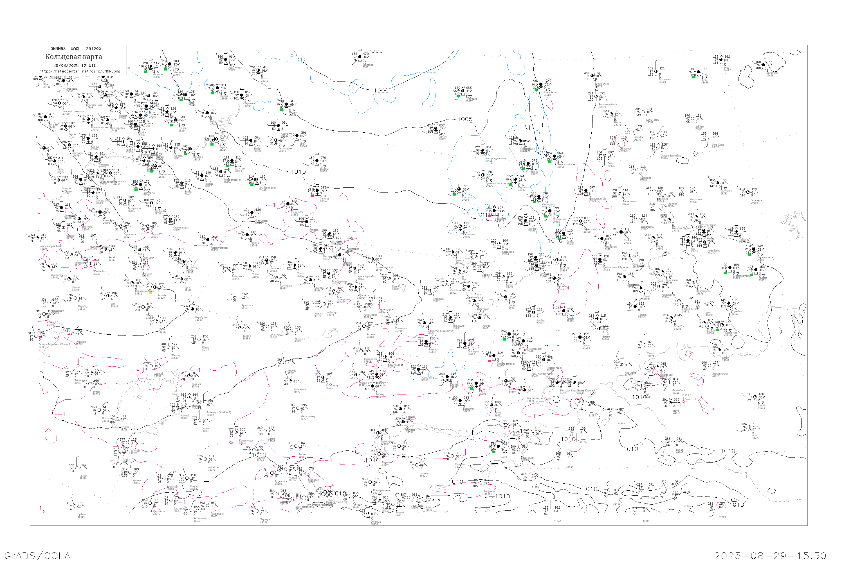Click the filled cloud-cover circle at Колпашево station
This screenshot has width=844, height=562.
point(539,196)
